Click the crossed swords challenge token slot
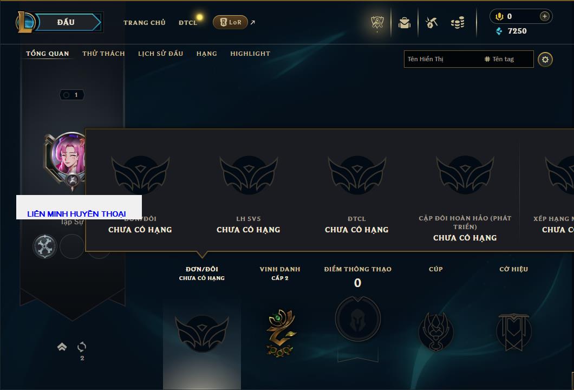 [x=44, y=246]
